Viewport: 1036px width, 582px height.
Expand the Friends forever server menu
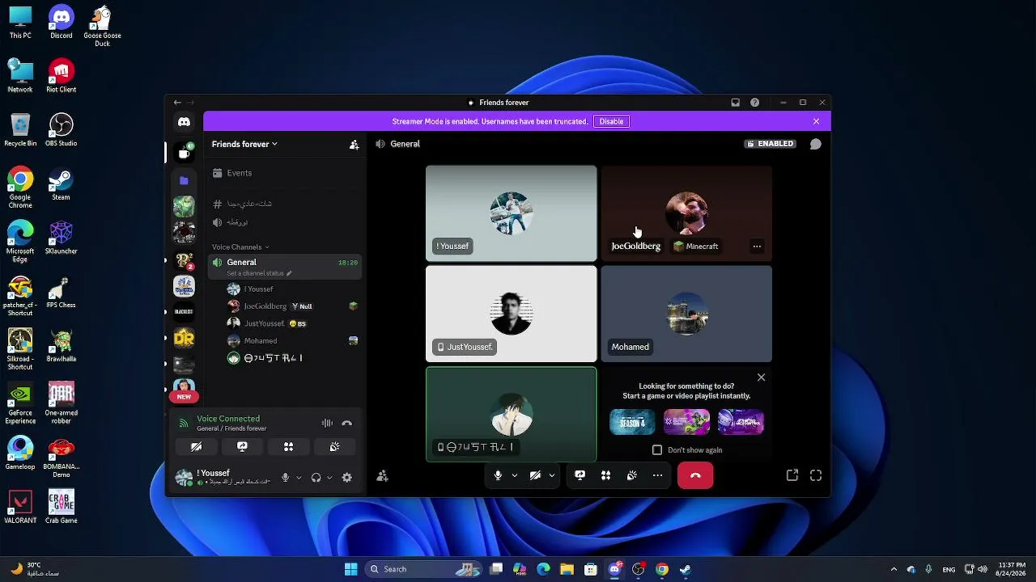click(x=244, y=144)
